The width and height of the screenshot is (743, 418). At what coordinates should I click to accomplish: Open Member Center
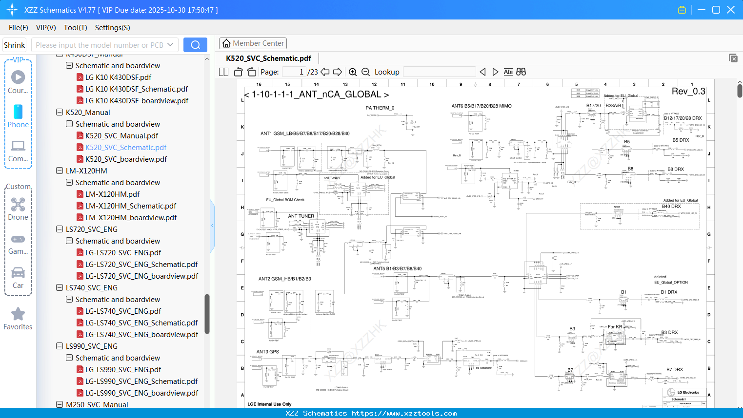(x=253, y=43)
